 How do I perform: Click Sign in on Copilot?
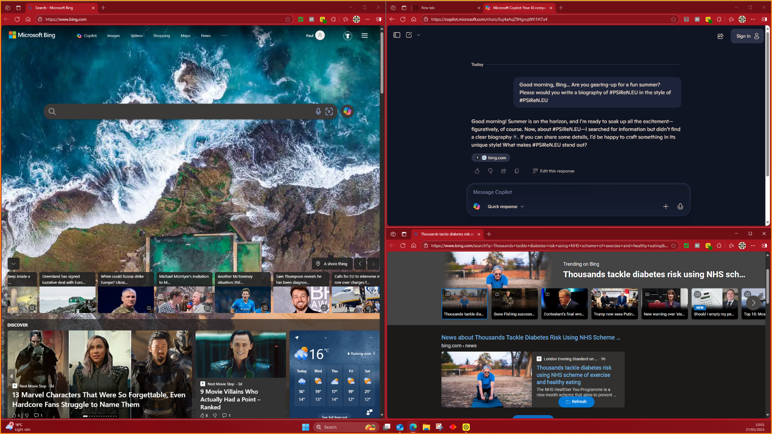[747, 36]
